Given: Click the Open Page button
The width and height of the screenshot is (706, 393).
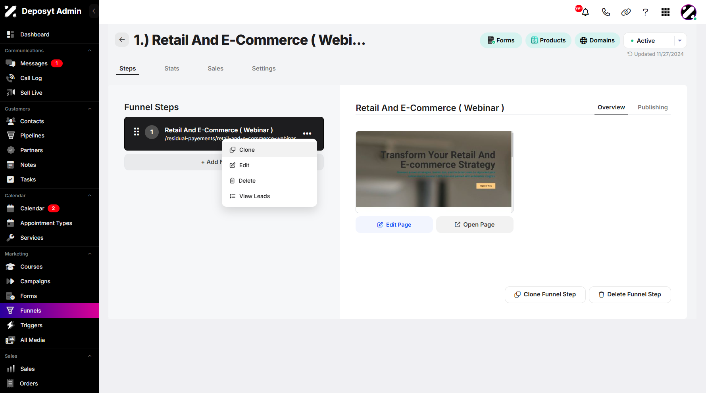Looking at the screenshot, I should click(475, 225).
